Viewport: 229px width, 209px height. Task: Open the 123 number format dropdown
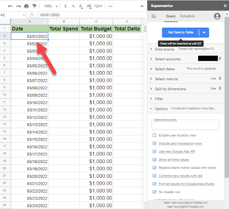click(x=98, y=6)
